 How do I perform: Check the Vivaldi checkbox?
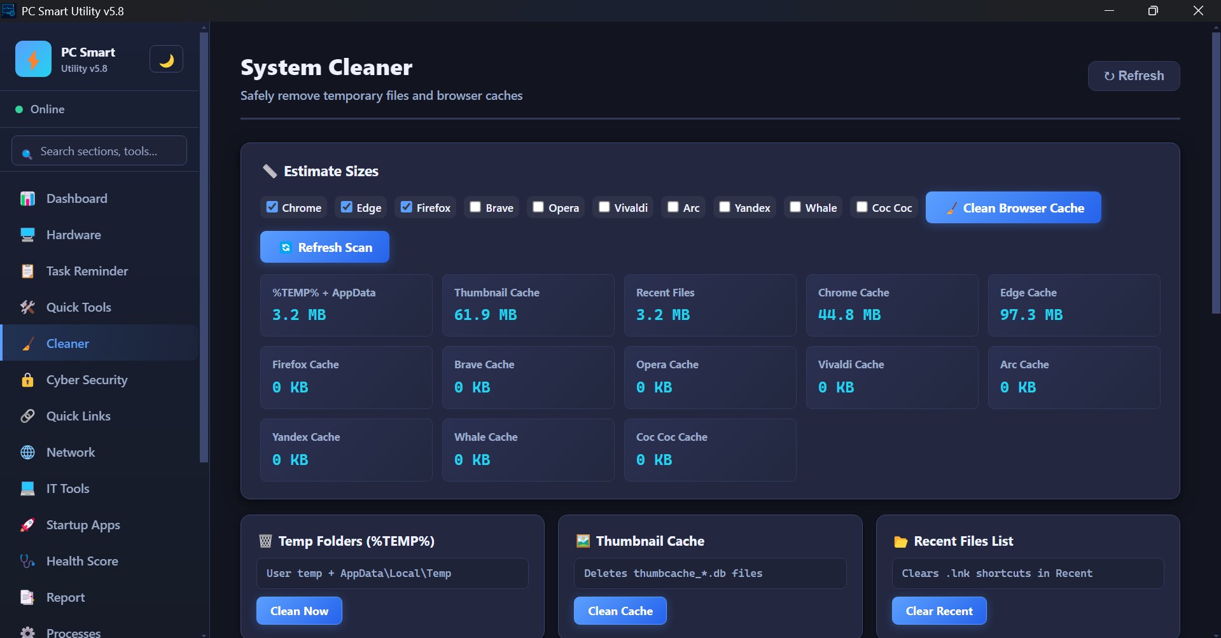(x=604, y=207)
